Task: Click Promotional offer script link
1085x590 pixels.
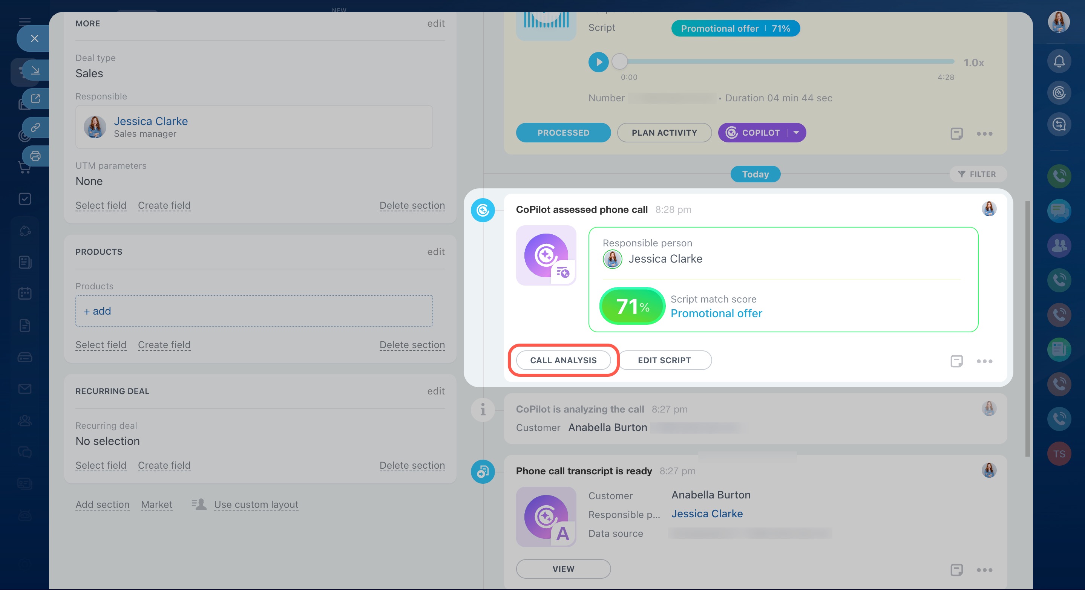Action: [716, 313]
